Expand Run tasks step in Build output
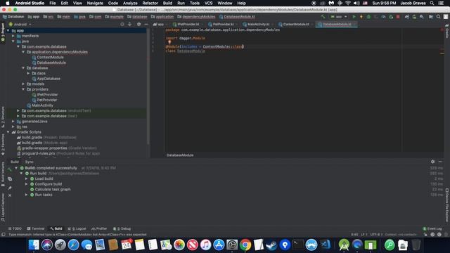Screen dimensions: 450x253 click(x=27, y=195)
